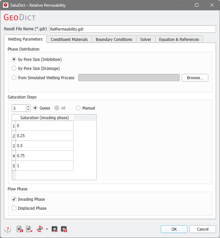Click the simulated wetting process file path field
Viewport: 220px width, 238px height.
129,78
